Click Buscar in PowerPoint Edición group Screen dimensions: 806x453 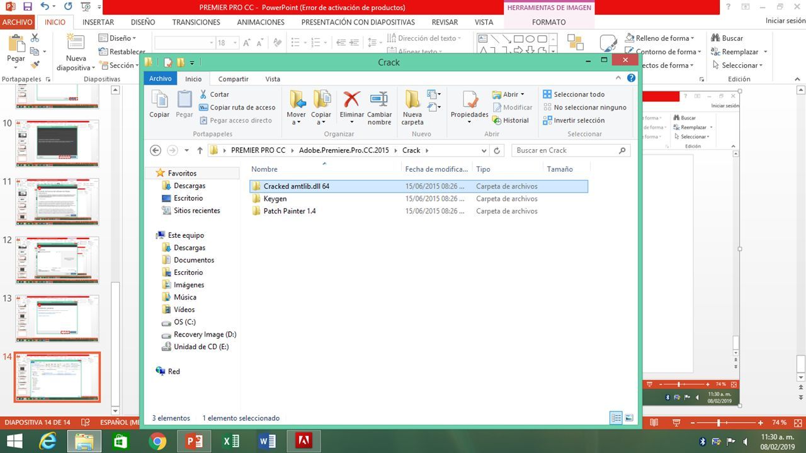coord(727,38)
